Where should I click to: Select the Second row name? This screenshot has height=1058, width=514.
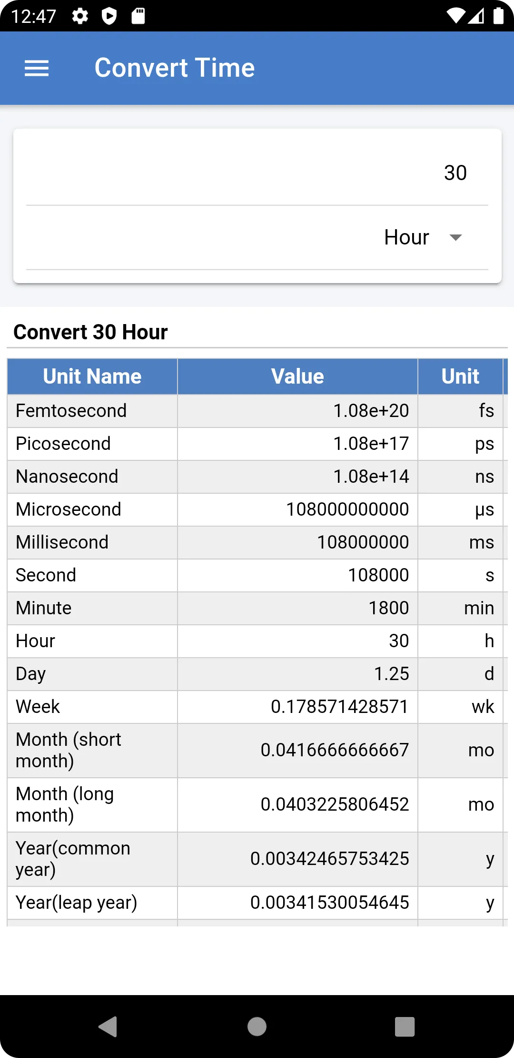click(46, 575)
